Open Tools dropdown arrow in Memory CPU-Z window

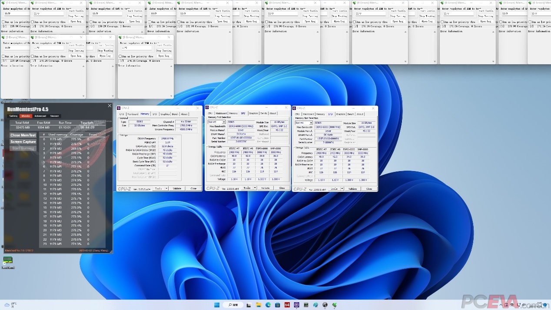click(166, 188)
